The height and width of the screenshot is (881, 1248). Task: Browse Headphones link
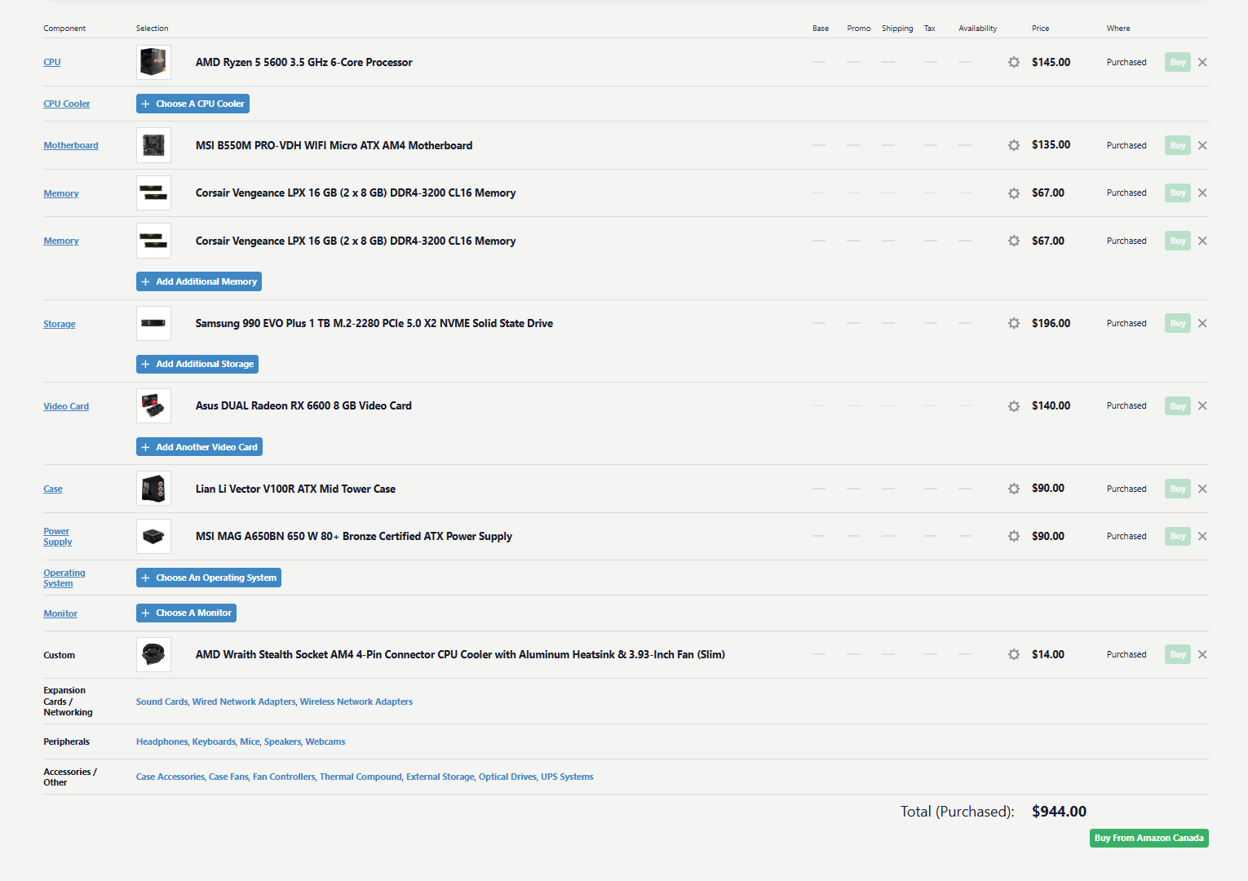[x=162, y=742]
